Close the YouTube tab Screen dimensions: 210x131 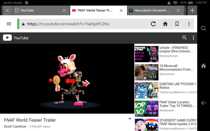[x=64, y=10]
